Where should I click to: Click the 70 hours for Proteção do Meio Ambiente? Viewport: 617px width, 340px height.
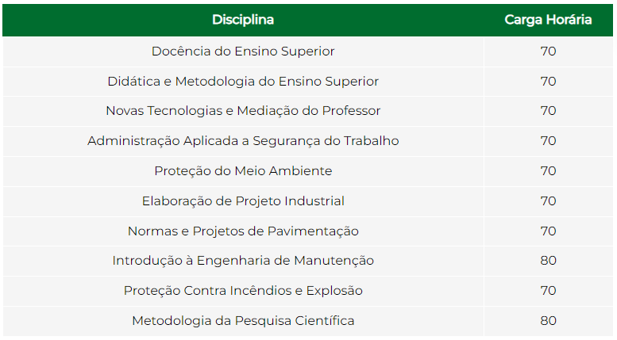click(548, 171)
